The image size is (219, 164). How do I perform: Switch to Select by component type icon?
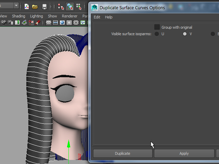click(79, 6)
